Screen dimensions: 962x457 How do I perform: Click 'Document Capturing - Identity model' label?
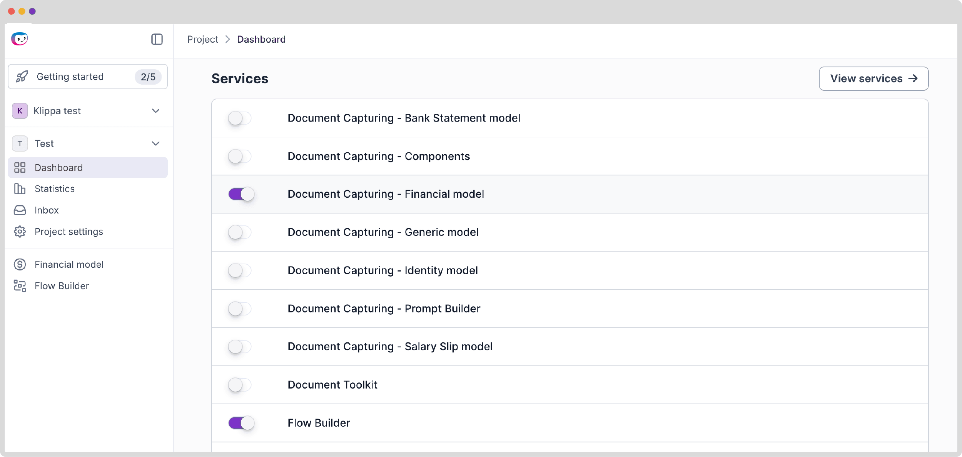382,270
